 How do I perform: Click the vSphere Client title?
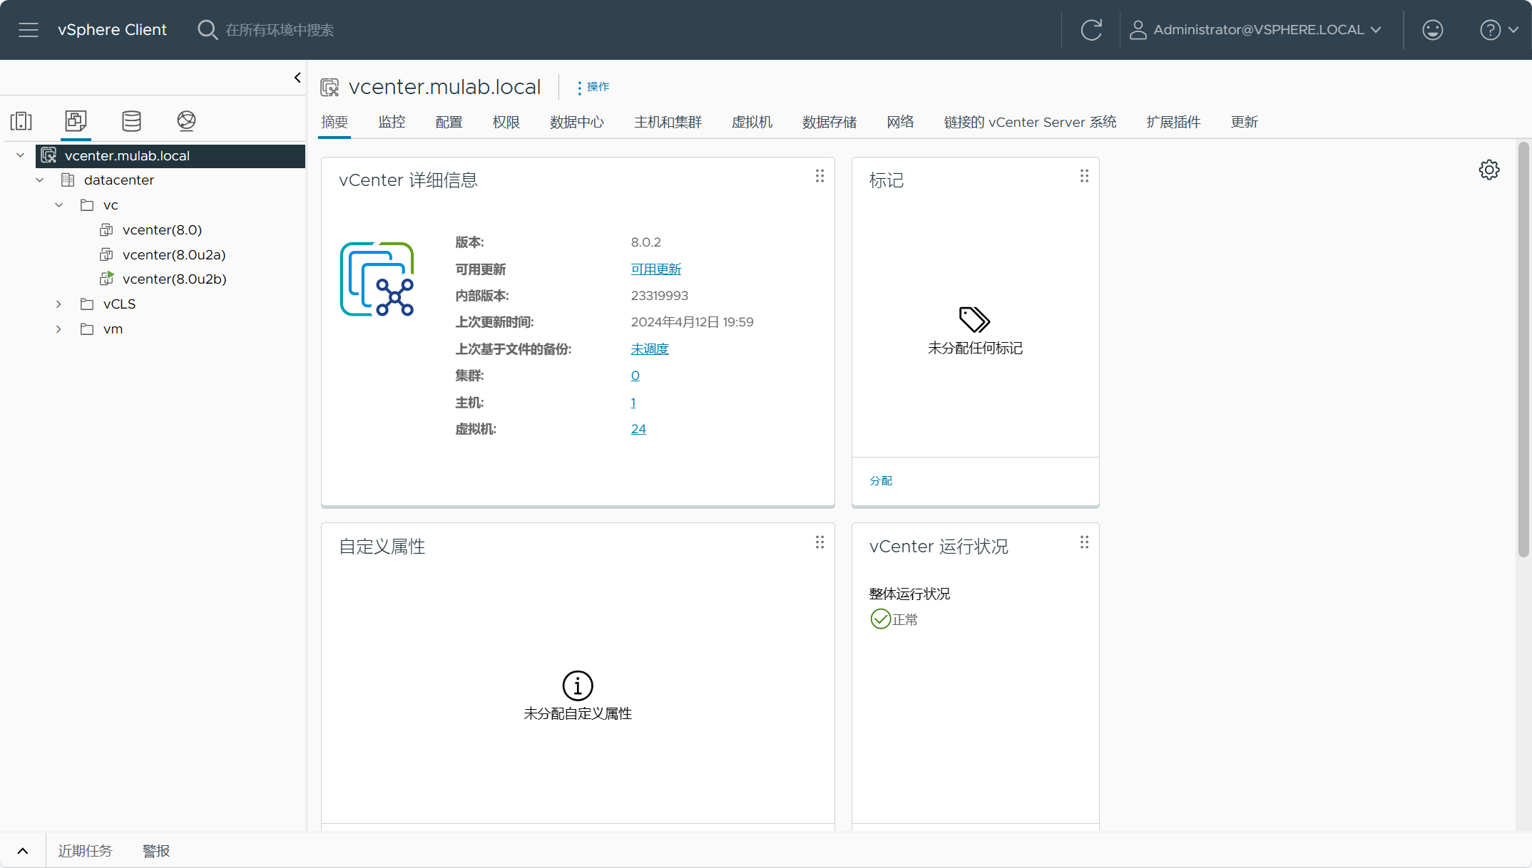[x=112, y=30]
